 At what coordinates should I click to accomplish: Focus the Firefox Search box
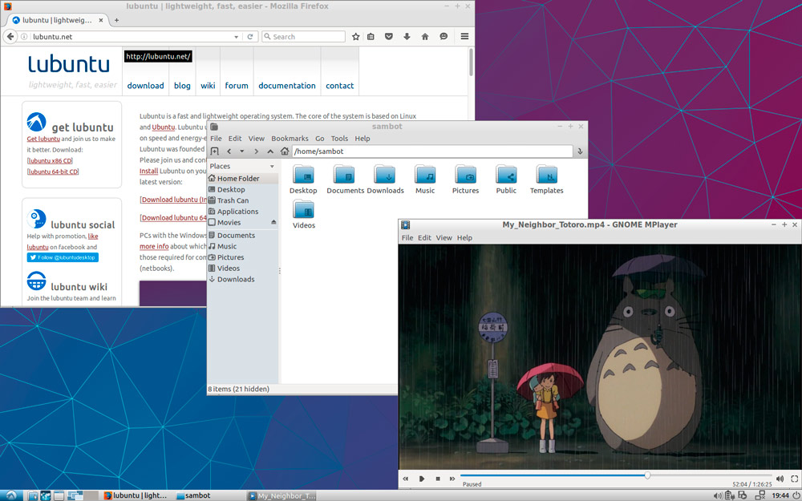point(303,37)
